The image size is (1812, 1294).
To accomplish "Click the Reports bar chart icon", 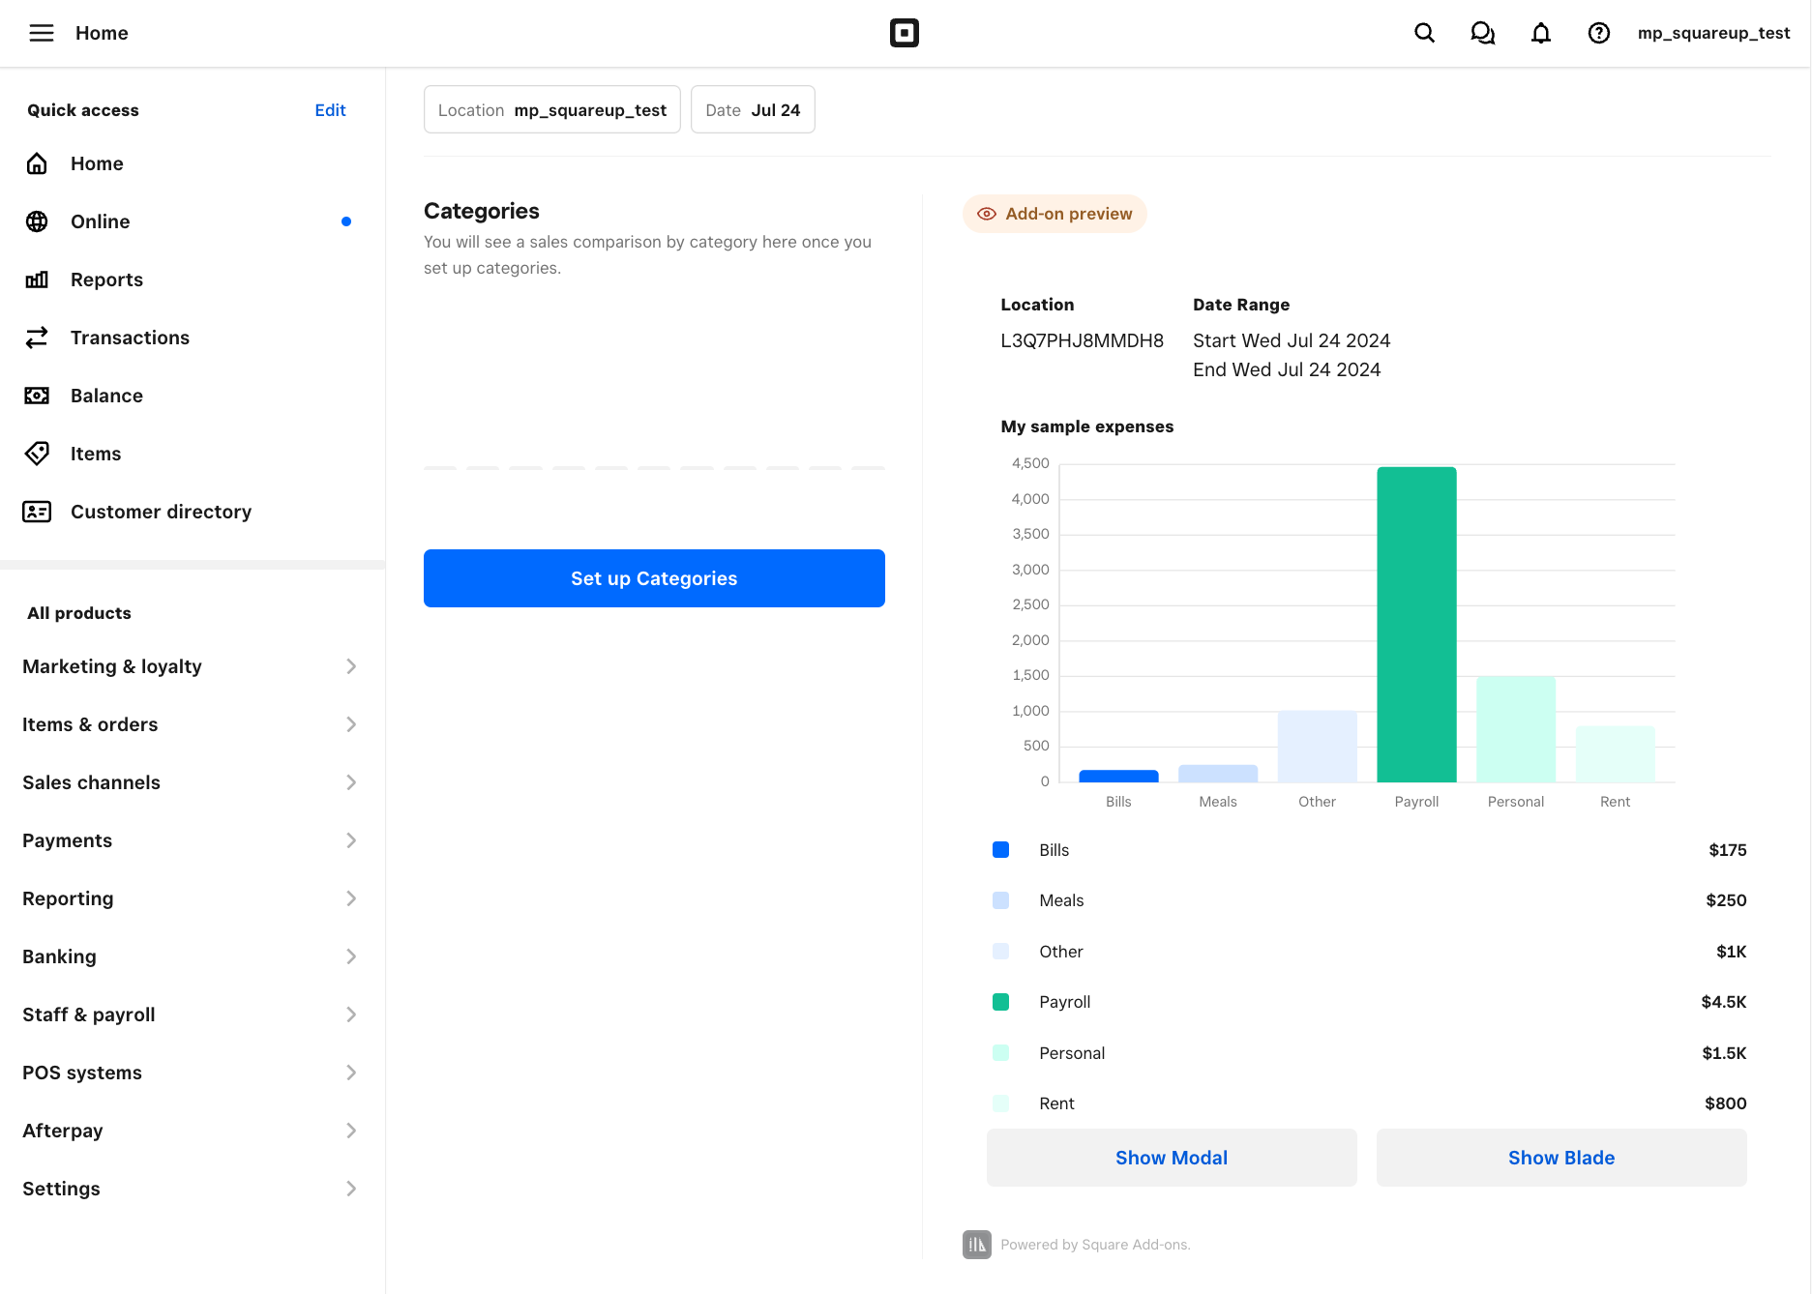I will pyautogui.click(x=37, y=279).
